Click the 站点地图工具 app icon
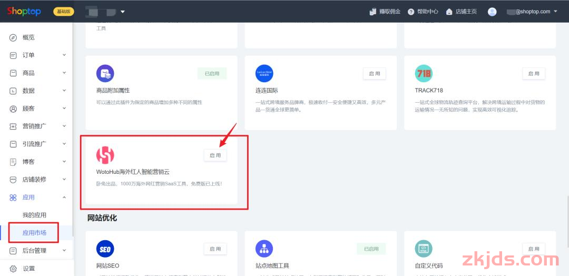Image resolution: width=569 pixels, height=276 pixels. tap(264, 249)
